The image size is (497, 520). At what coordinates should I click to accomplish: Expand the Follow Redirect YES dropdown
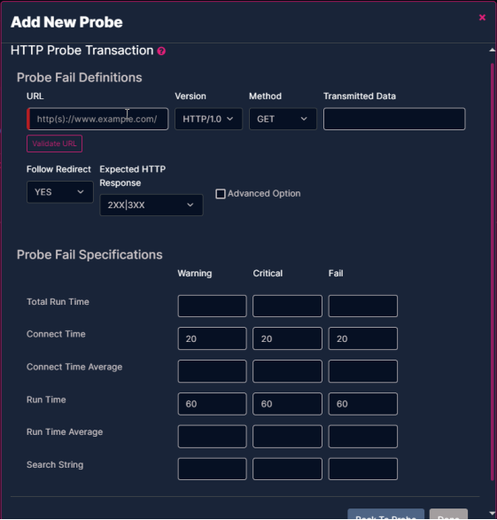(60, 192)
